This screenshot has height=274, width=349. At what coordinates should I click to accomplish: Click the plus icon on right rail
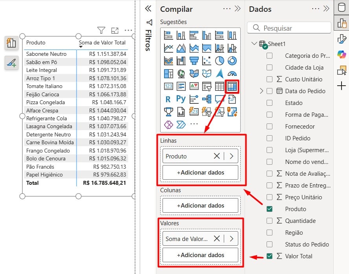tap(342, 86)
